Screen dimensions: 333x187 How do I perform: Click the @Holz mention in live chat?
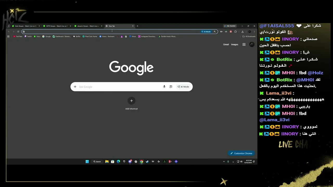315,73
